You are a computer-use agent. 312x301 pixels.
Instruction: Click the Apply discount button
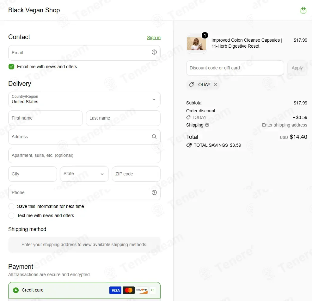pos(297,68)
